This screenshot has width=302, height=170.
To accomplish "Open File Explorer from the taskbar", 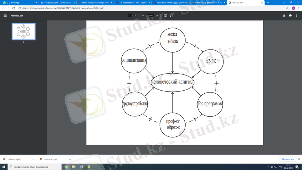I will click(74, 167).
